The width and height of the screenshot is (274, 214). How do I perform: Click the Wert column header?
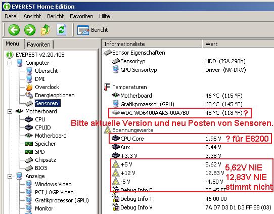pyautogui.click(x=238, y=44)
